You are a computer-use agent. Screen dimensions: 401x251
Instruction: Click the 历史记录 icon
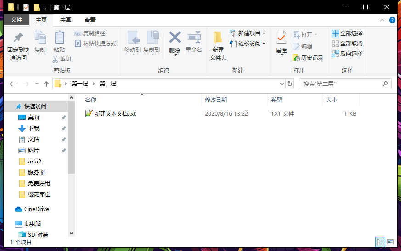point(296,58)
